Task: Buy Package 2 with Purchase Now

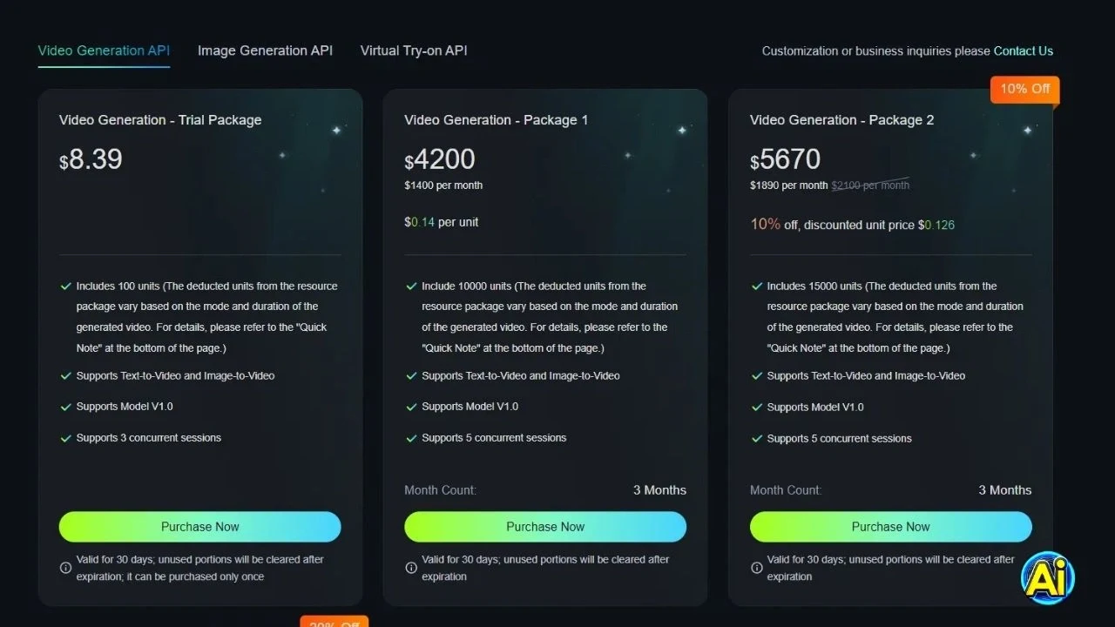Action: coord(890,527)
